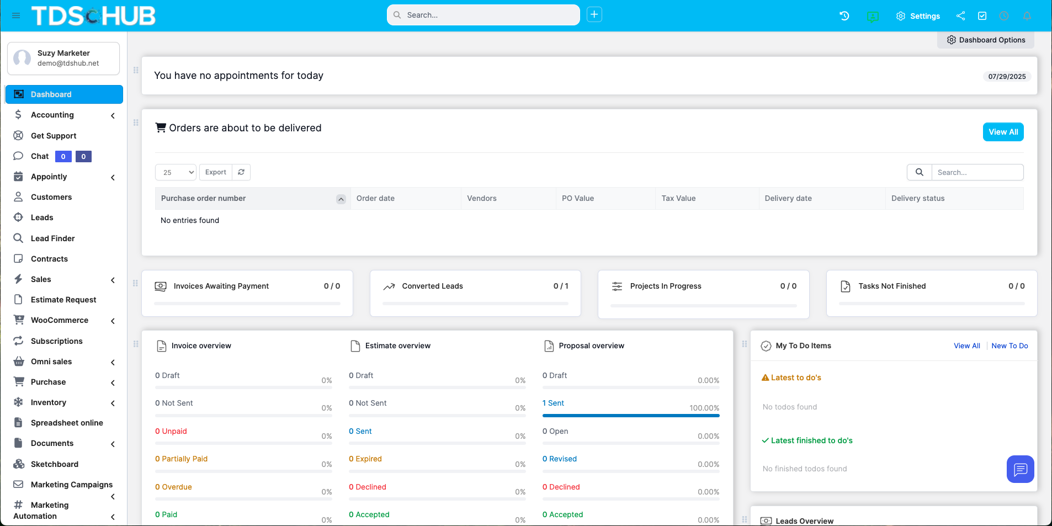Viewport: 1052px width, 526px height.
Task: Toggle the Purchase order number sort direction
Action: click(341, 199)
